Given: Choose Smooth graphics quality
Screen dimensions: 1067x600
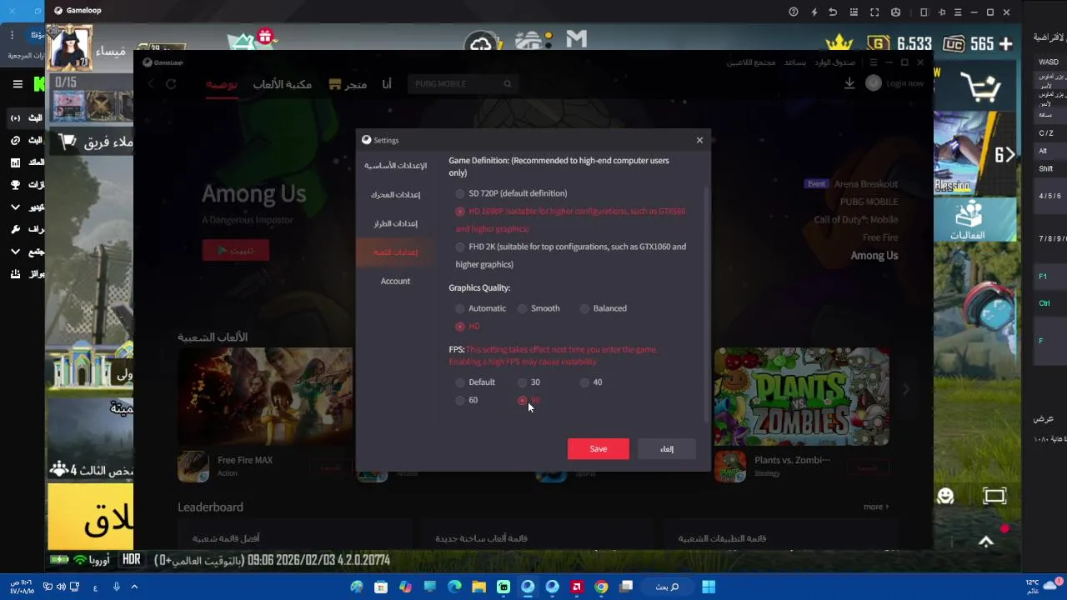Looking at the screenshot, I should tap(523, 308).
